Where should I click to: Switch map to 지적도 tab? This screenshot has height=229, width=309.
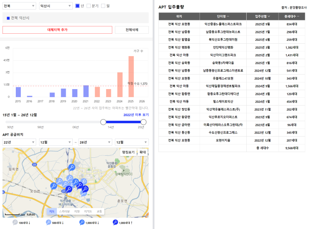(88, 211)
